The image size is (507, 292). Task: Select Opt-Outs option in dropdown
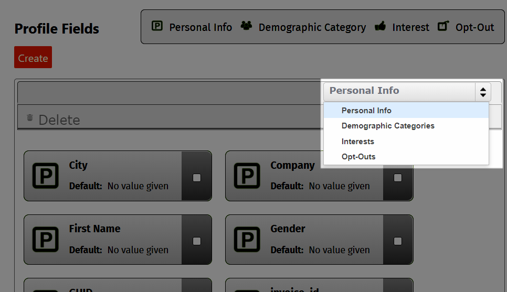pyautogui.click(x=406, y=157)
